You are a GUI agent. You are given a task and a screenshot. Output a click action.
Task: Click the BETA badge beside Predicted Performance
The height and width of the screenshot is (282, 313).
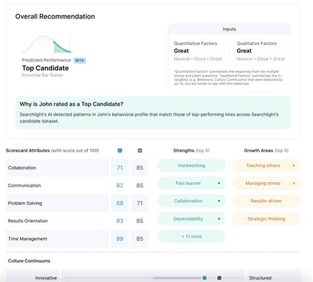click(x=79, y=60)
